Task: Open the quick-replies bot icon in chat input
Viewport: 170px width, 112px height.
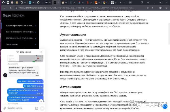Action: [37, 108]
